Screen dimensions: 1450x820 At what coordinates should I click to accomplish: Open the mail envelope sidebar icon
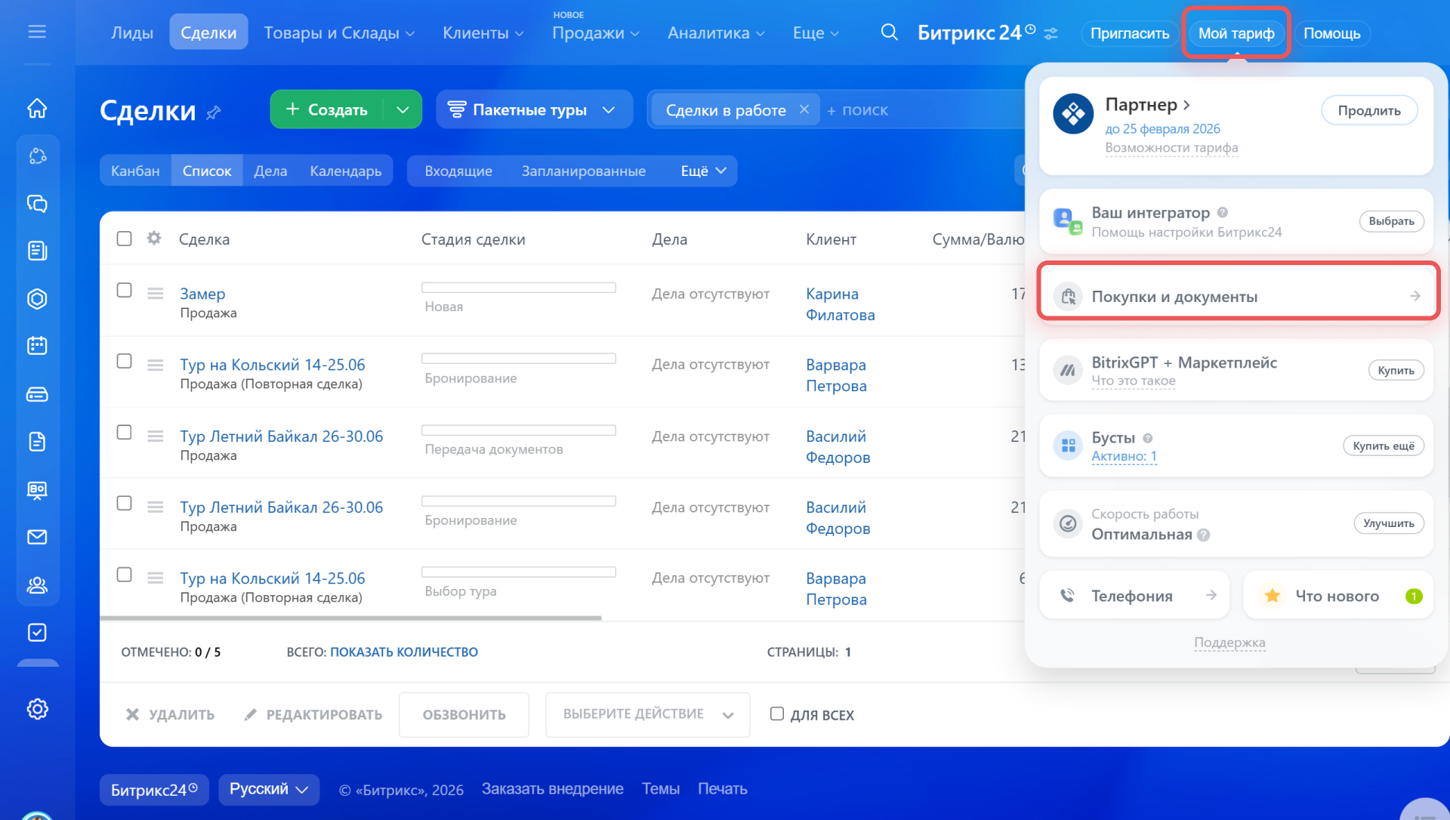[x=37, y=537]
